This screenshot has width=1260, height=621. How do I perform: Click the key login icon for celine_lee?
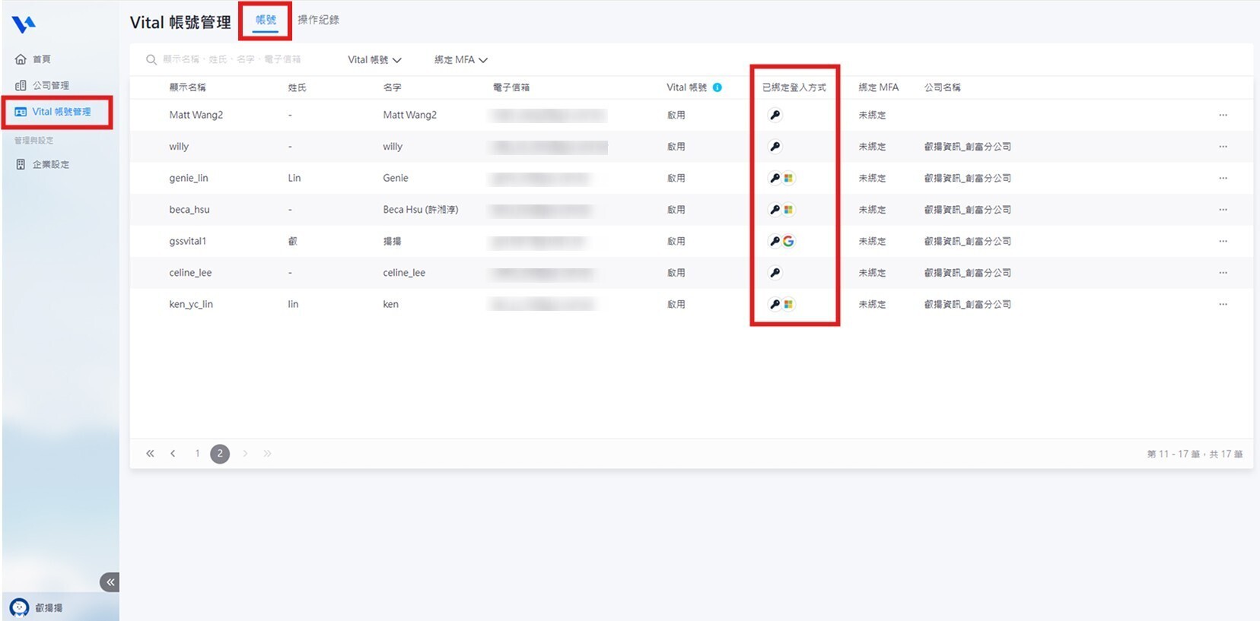(775, 273)
